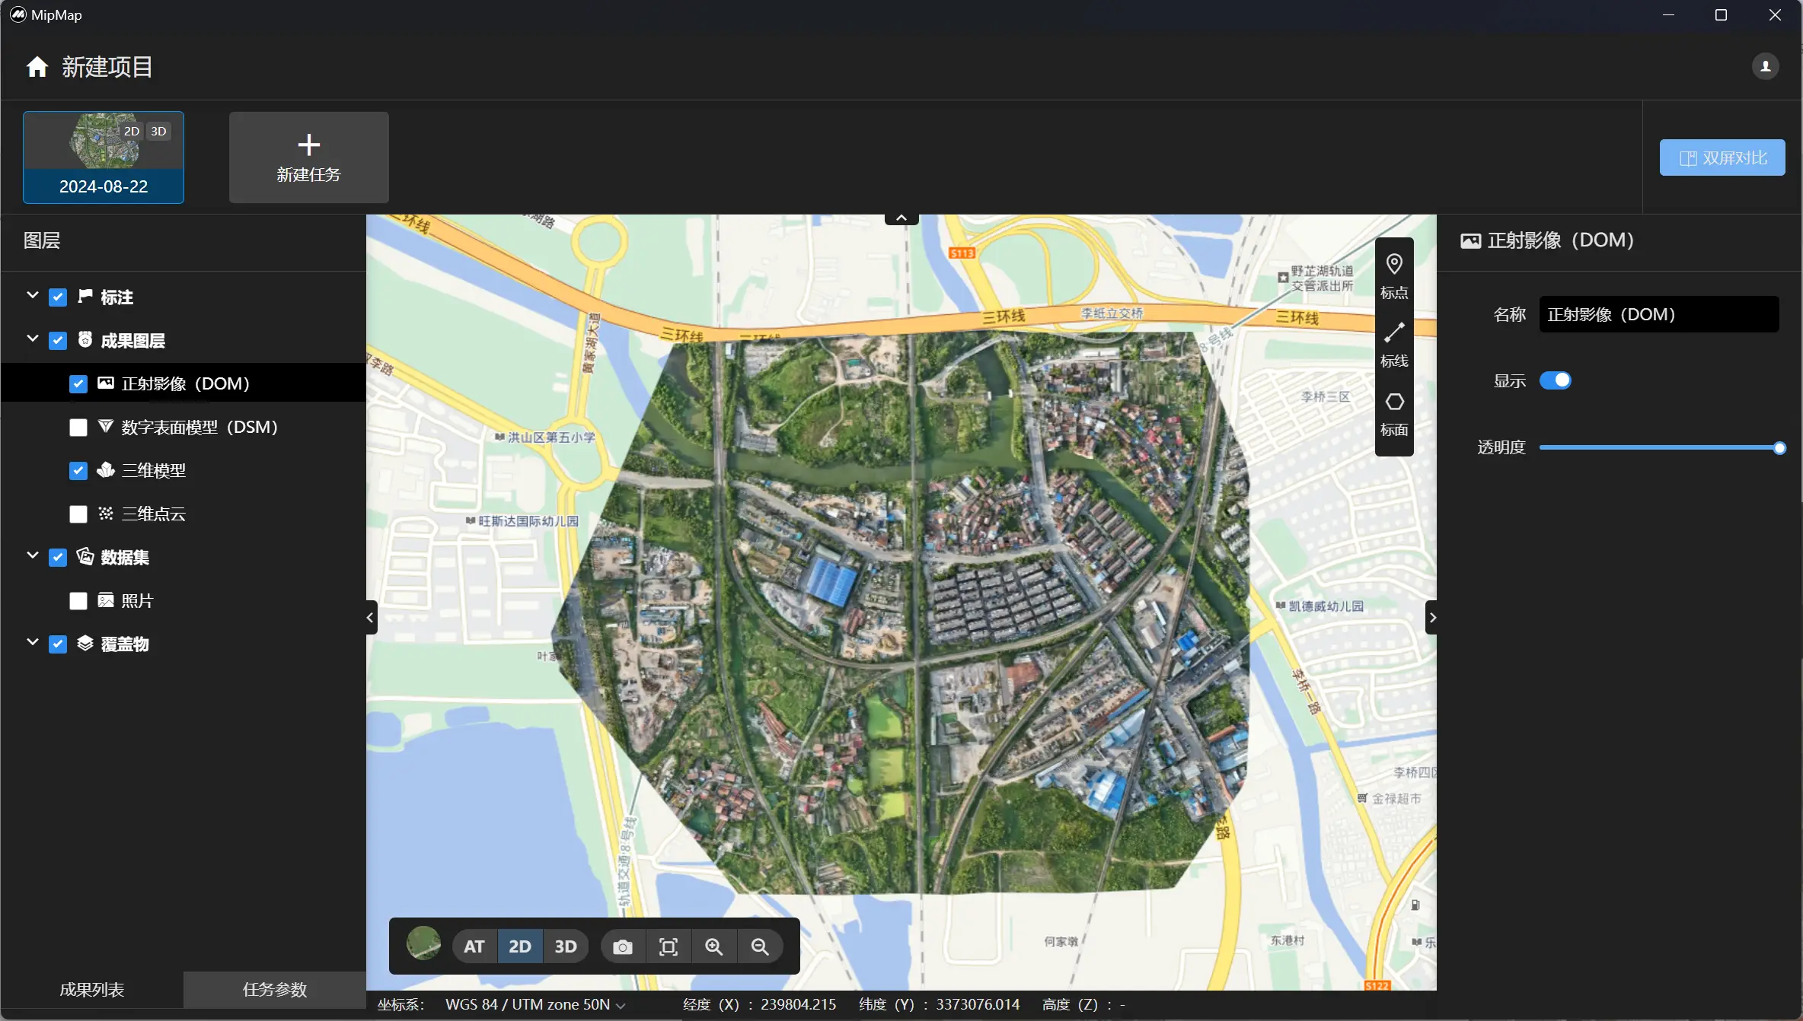Click the 新建任务 button
Viewport: 1803px width, 1021px height.
(x=308, y=157)
